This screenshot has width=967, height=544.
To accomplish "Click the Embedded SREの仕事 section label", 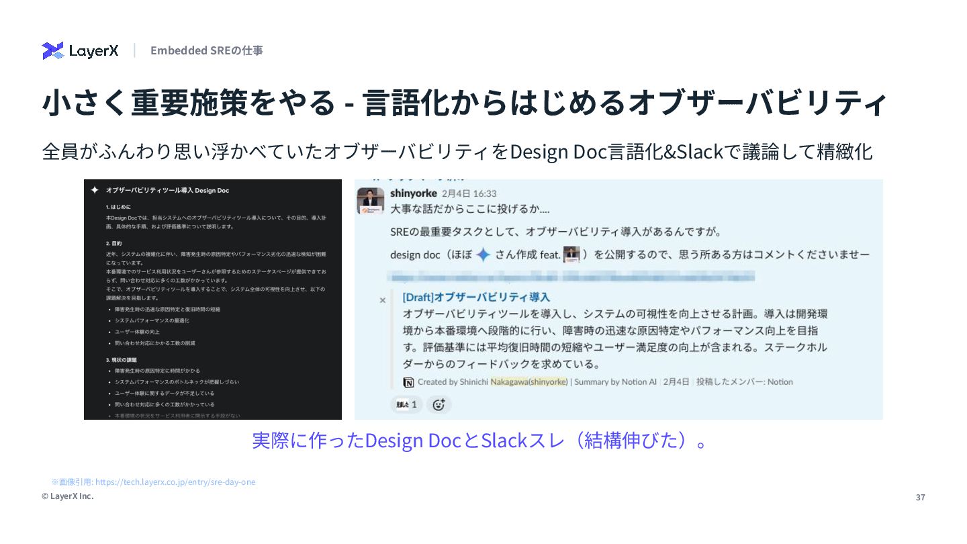I will [x=207, y=50].
